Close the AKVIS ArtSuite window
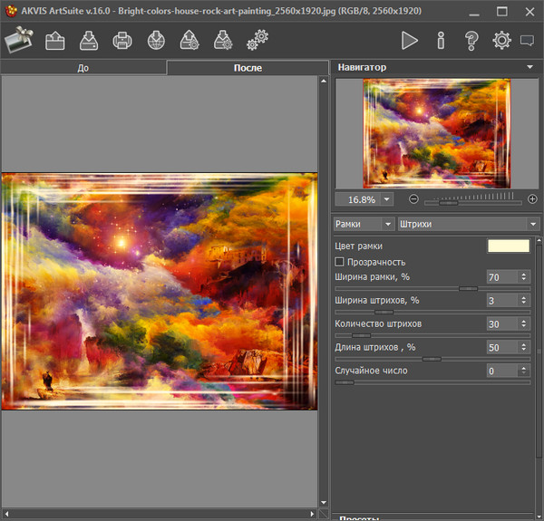The image size is (544, 521). tap(529, 12)
